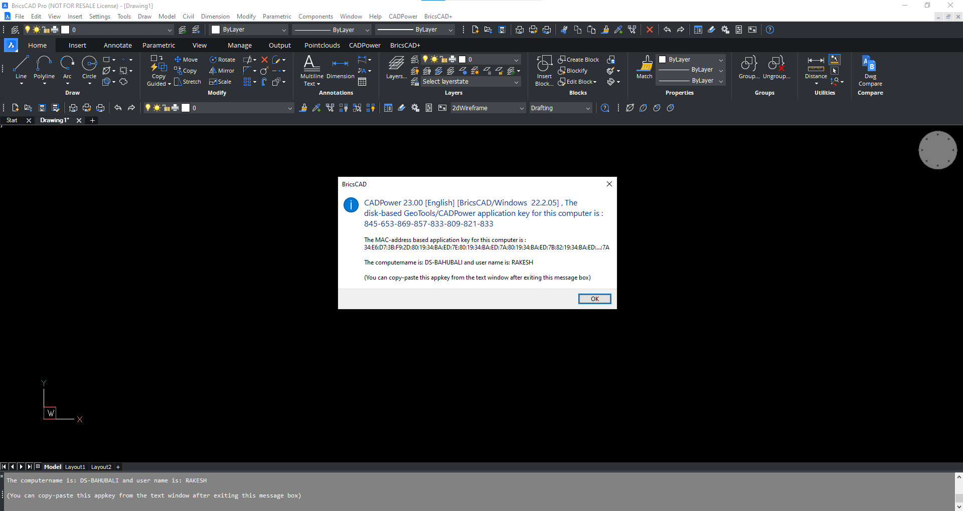The height and width of the screenshot is (511, 963).
Task: Open the Select layerstate dropdown
Action: coord(470,82)
